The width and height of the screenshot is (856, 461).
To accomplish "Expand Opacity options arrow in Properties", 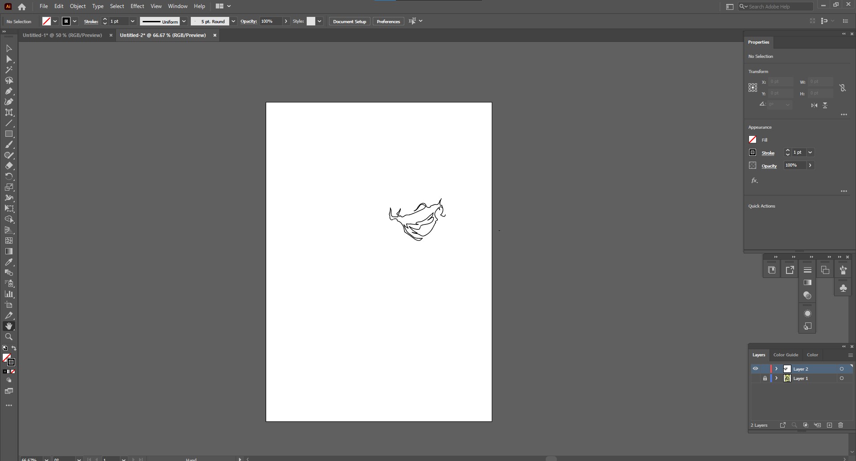I will tap(810, 165).
